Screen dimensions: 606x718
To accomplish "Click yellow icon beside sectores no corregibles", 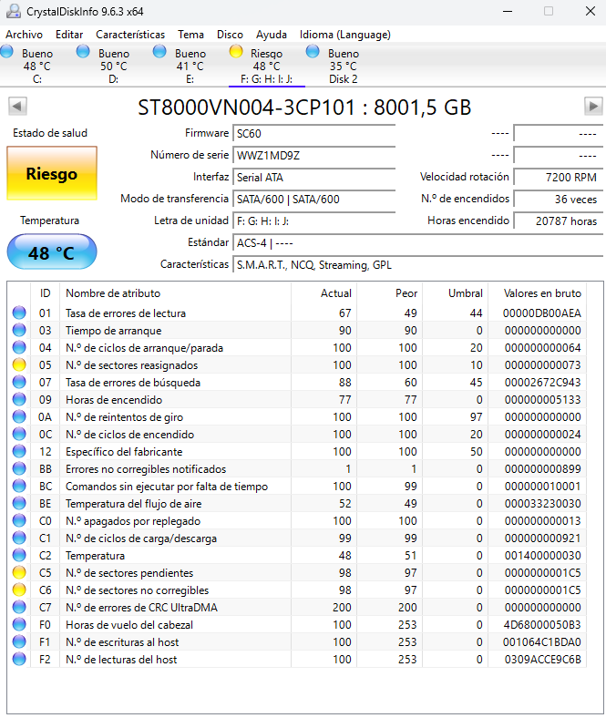I will [x=19, y=590].
